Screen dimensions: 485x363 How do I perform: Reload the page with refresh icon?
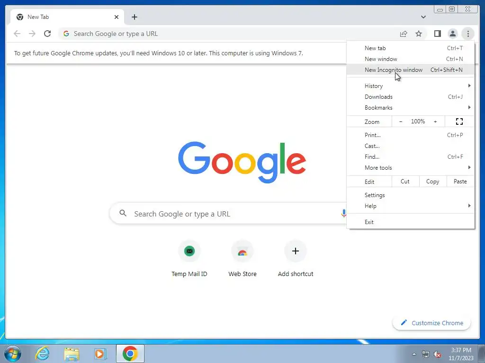(x=47, y=34)
